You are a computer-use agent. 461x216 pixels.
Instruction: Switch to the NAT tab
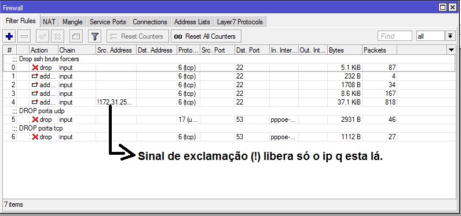(49, 22)
